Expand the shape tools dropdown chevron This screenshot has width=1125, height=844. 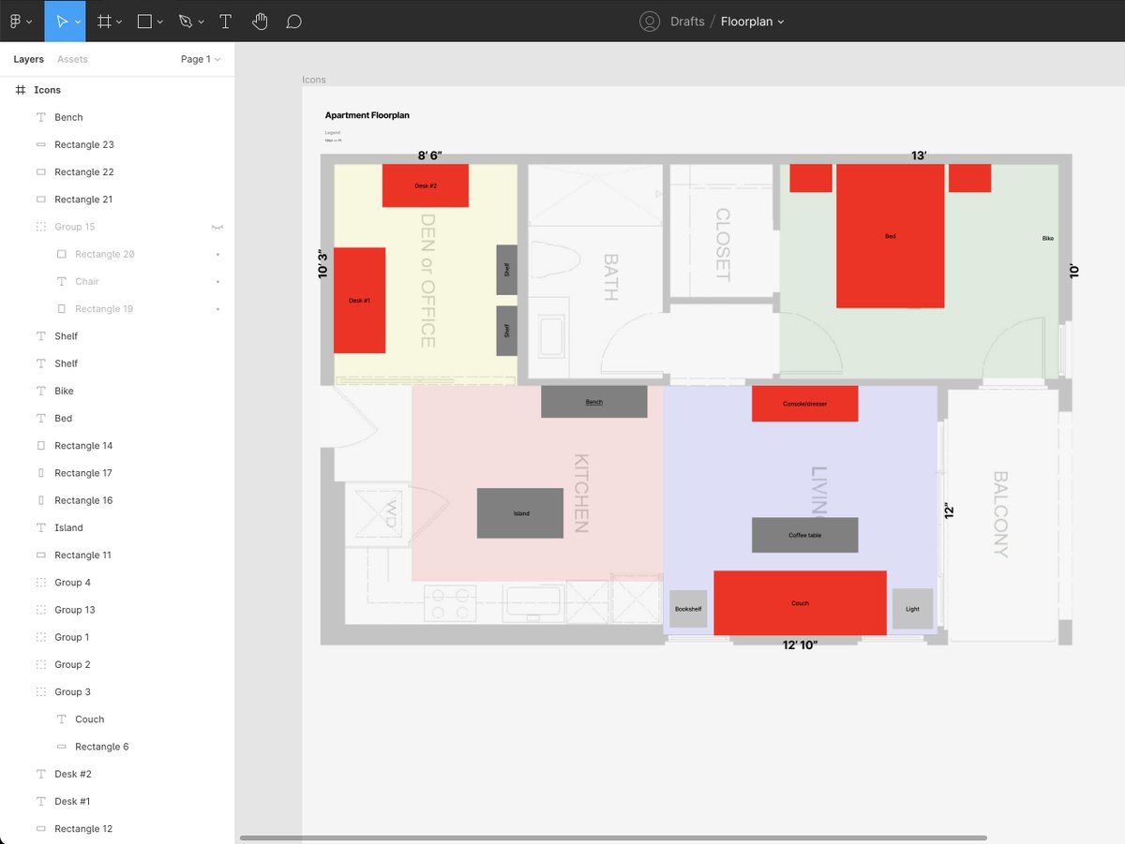(157, 21)
